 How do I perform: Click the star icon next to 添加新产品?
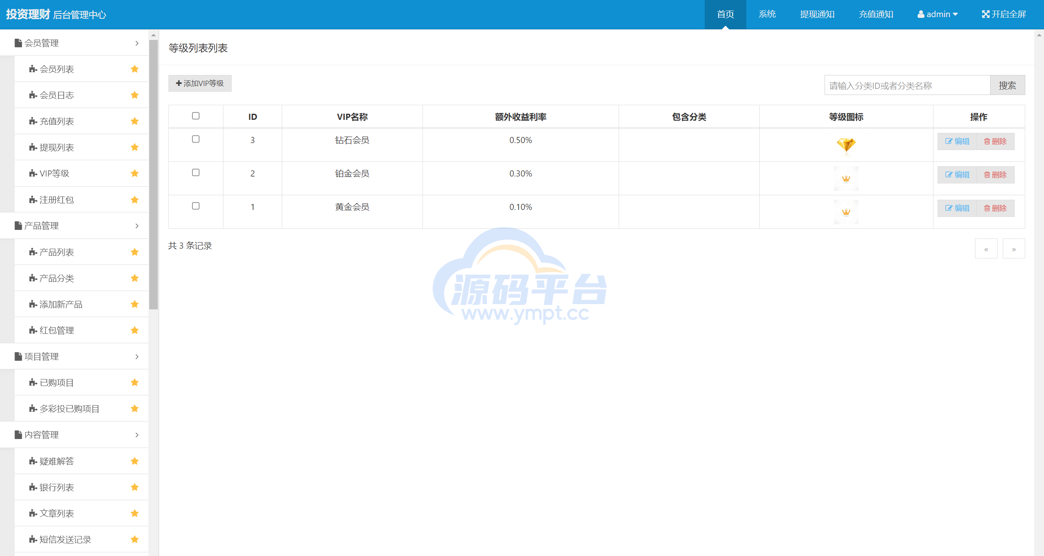[x=135, y=304]
